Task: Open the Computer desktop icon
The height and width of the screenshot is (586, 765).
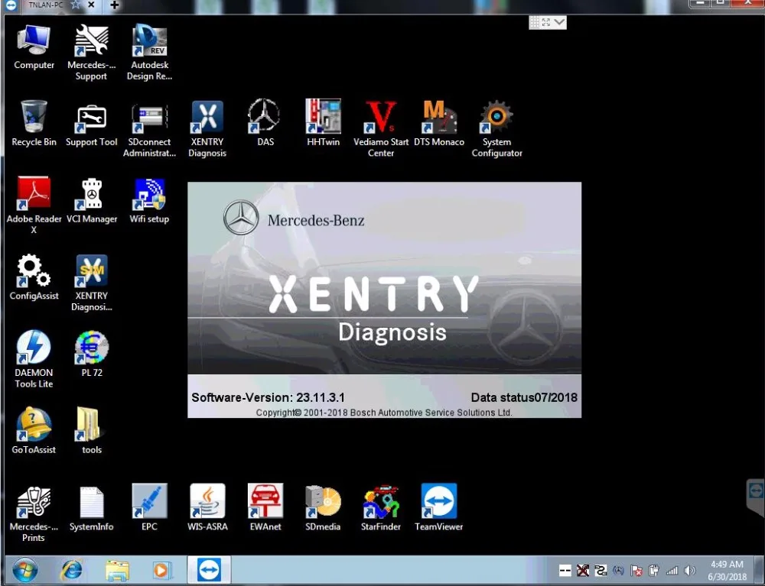Action: pos(34,47)
